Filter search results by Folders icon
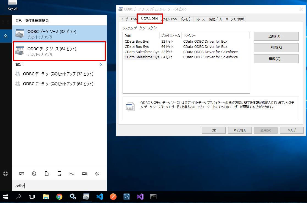Viewport: 307px width, 203px height. point(59,173)
